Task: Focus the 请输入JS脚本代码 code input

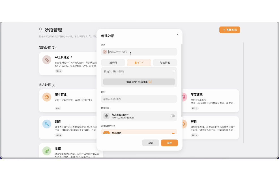Action: (x=137, y=72)
